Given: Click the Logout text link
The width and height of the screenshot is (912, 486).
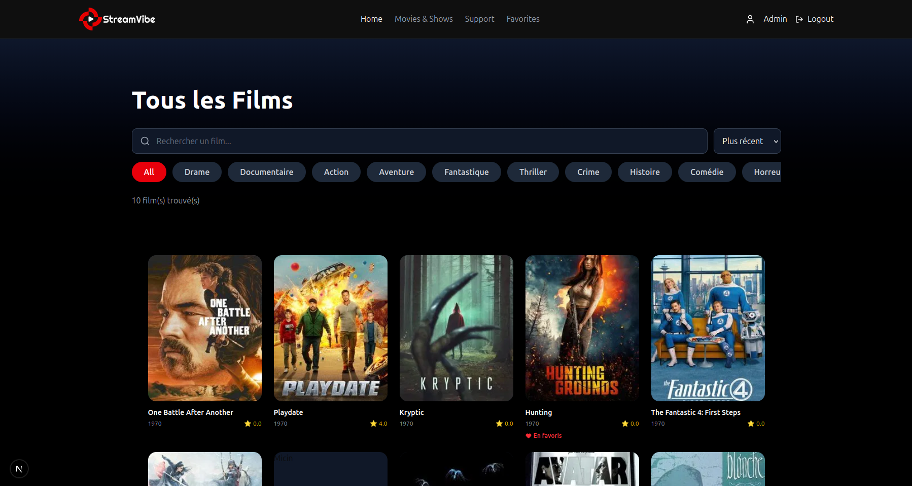Looking at the screenshot, I should click(x=820, y=19).
